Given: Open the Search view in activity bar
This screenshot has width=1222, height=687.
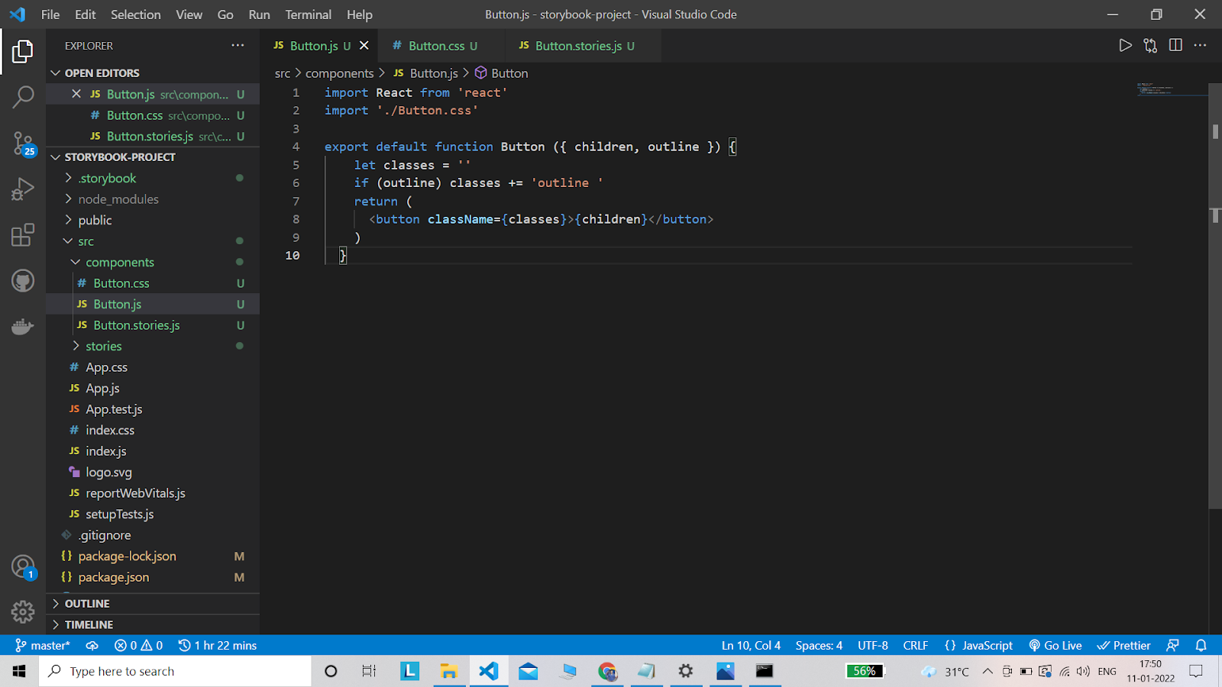Looking at the screenshot, I should (x=23, y=97).
